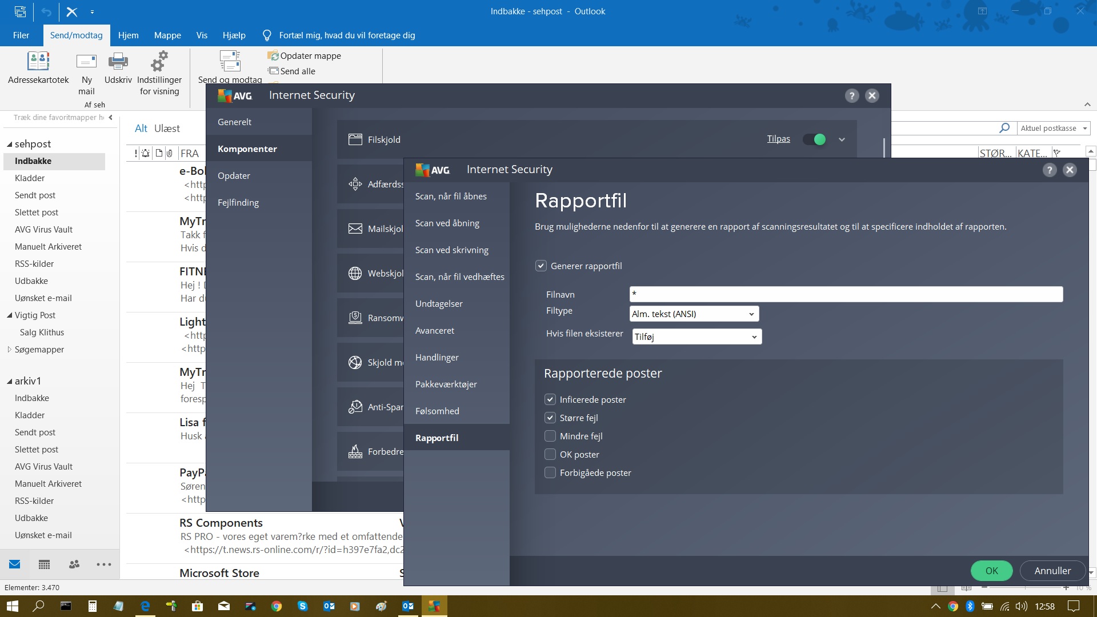Open help in the background AVG settings window
The width and height of the screenshot is (1097, 617).
click(x=852, y=95)
